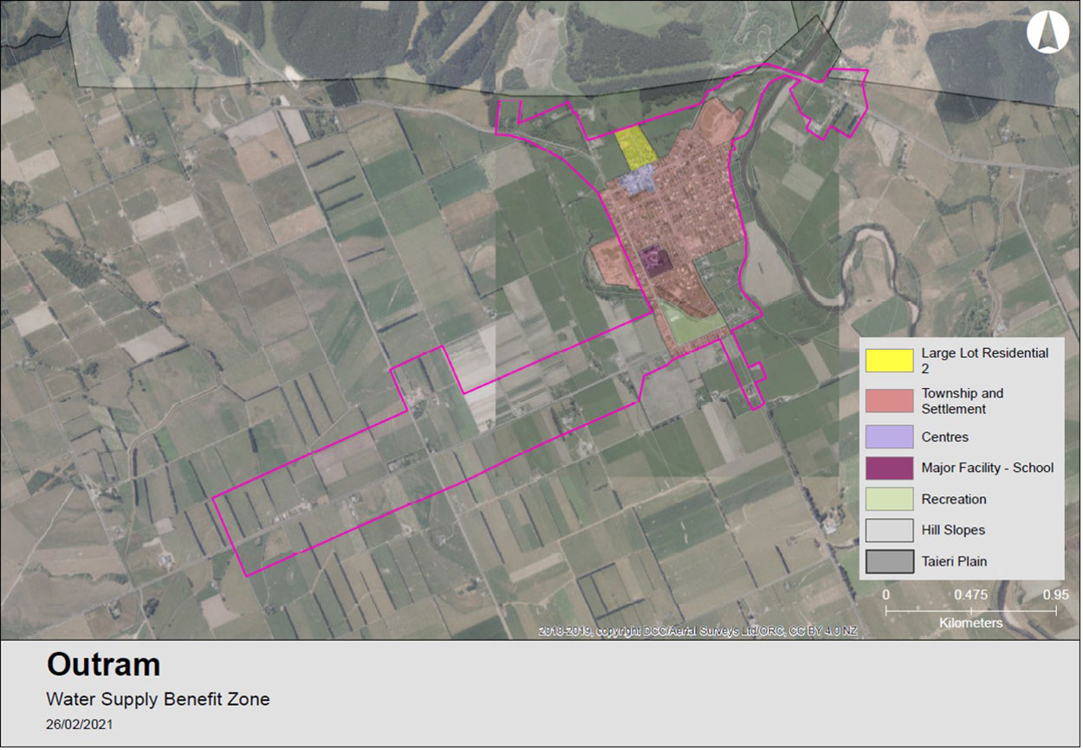This screenshot has width=1083, height=750.
Task: Select the purple Major Facility - School swatch
Action: click(889, 468)
